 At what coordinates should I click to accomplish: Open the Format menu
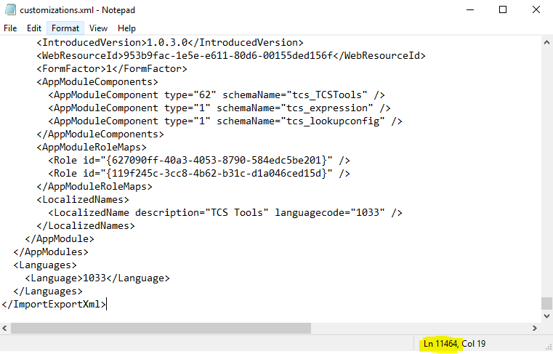[x=65, y=28]
